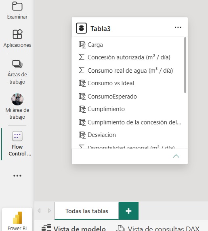Click sigma icon of Consumo real de agua
The image size is (208, 231).
82,70
